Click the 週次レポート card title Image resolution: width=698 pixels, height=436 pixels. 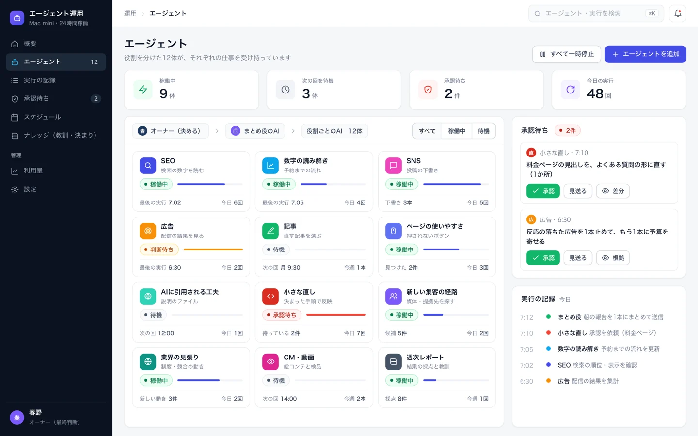point(425,358)
